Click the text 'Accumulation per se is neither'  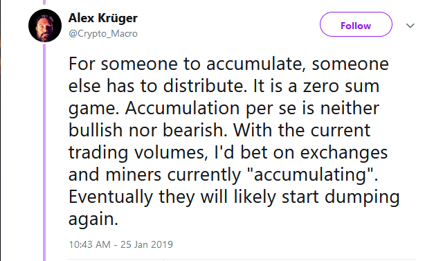[252, 109]
